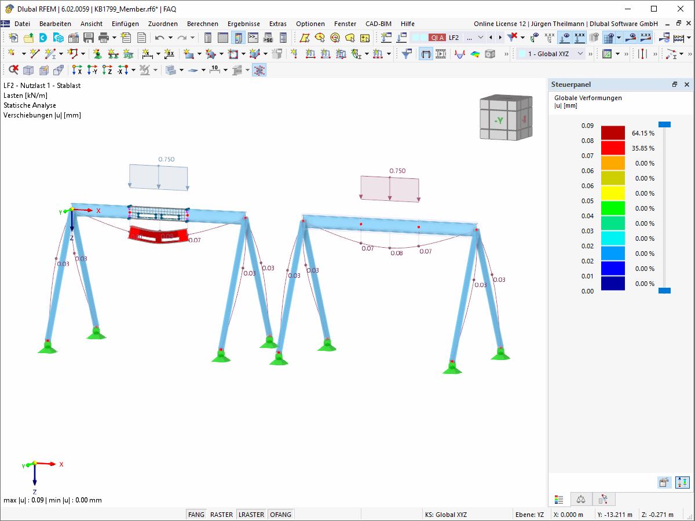Toggle OFANG object snap in status bar
695x521 pixels.
(281, 515)
